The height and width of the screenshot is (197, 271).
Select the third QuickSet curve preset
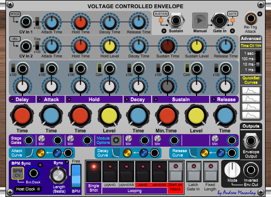pos(251,107)
